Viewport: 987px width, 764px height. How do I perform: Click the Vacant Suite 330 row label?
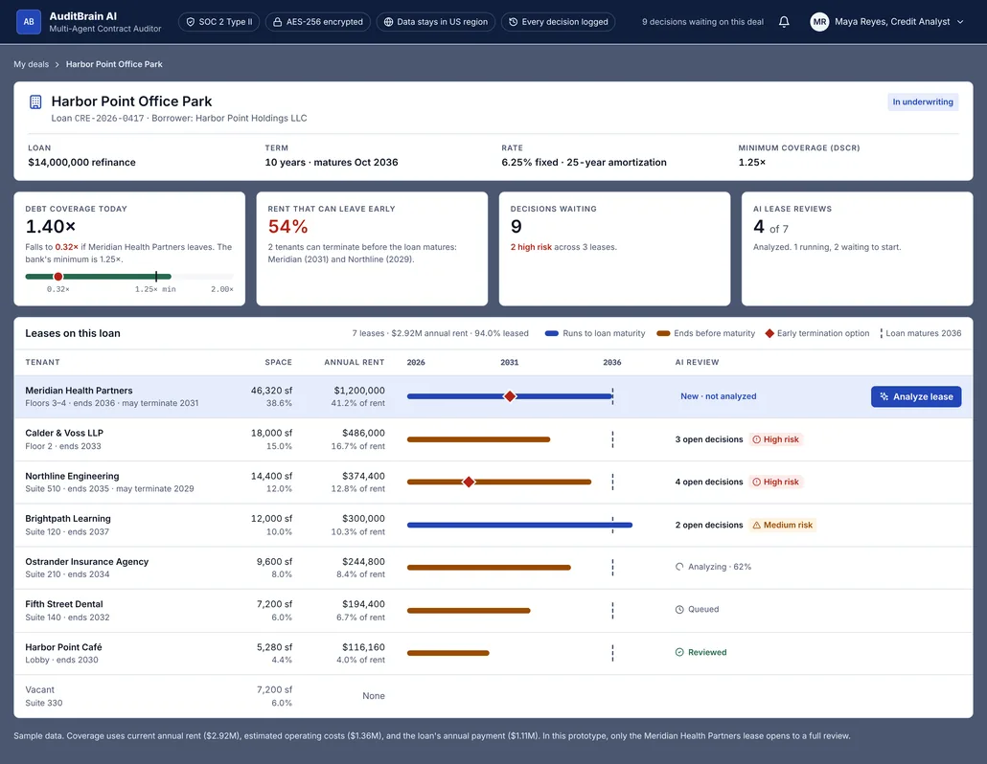coord(43,696)
